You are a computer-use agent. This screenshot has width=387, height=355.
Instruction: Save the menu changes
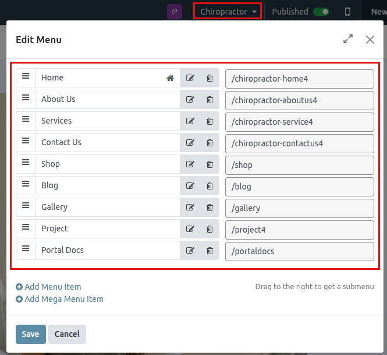[30, 334]
